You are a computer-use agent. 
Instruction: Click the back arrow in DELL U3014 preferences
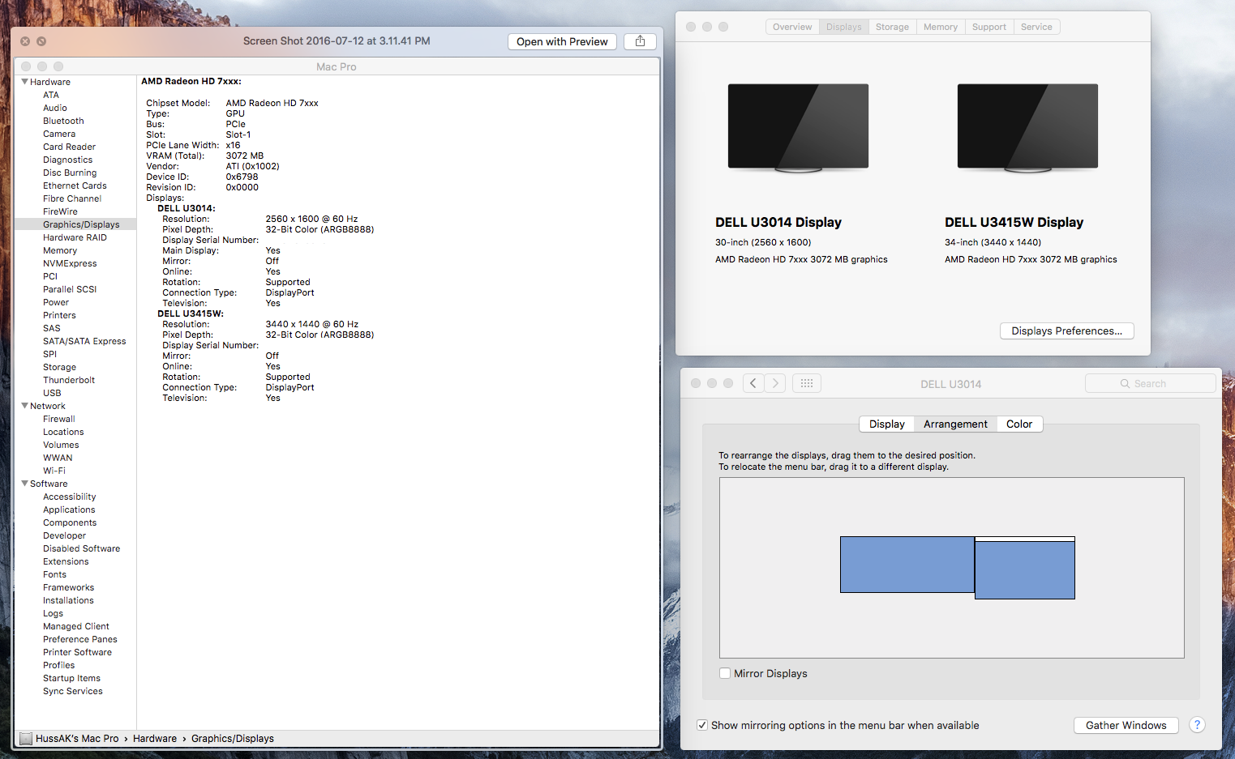[753, 383]
